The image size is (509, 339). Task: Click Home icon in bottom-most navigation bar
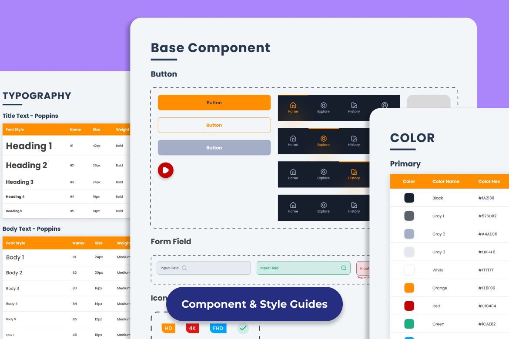pos(293,206)
